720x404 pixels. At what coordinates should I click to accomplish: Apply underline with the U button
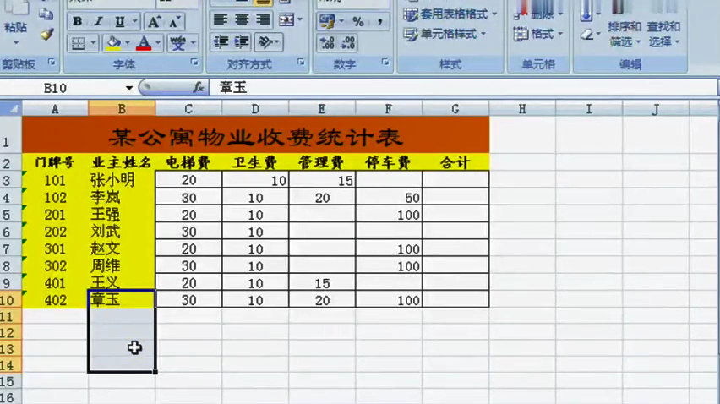pyautogui.click(x=120, y=22)
